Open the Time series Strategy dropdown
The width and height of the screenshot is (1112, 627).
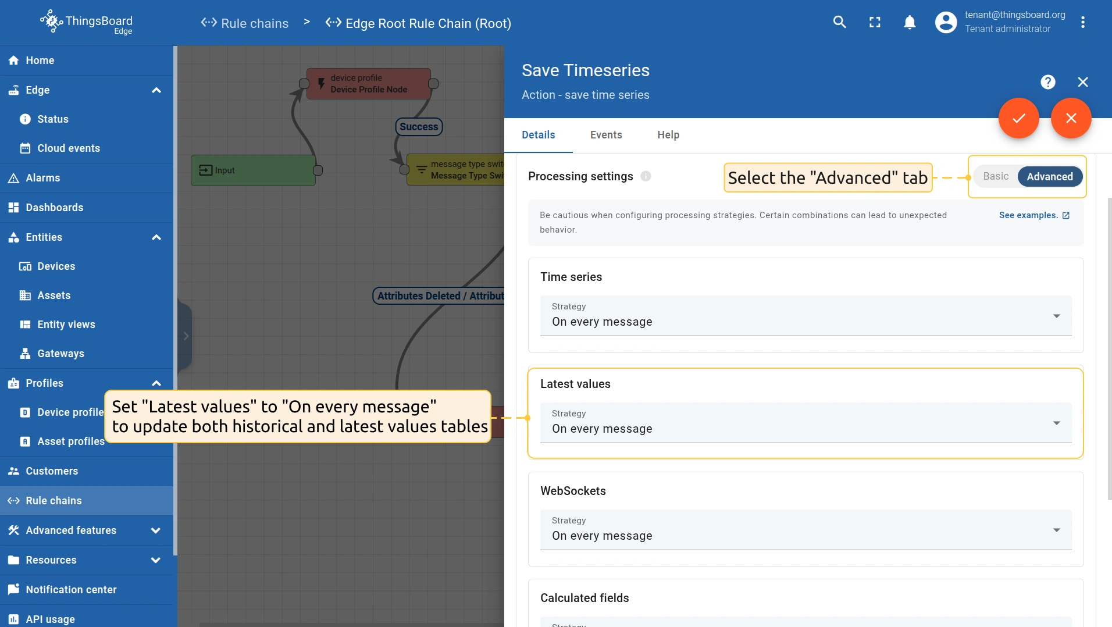click(806, 316)
